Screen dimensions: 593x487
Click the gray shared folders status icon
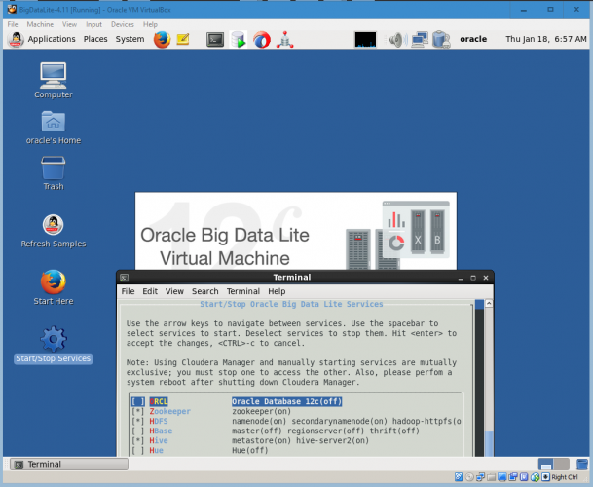492,477
